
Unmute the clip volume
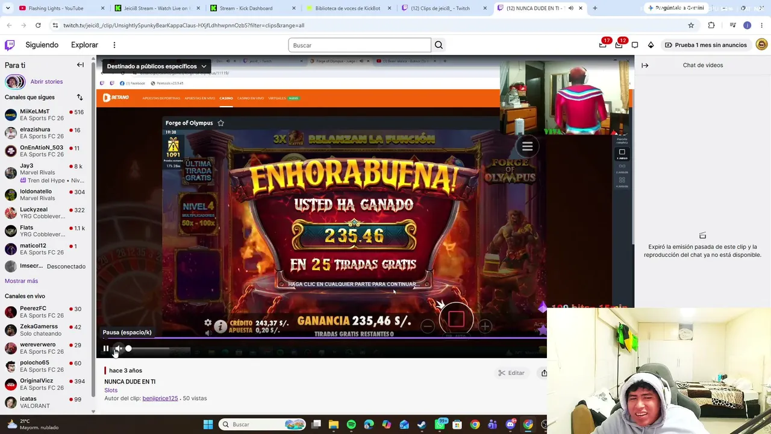click(119, 348)
